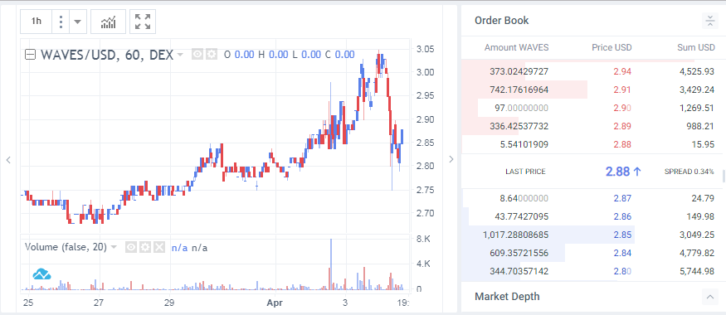Open the chart style dropdown arrow

[78, 22]
